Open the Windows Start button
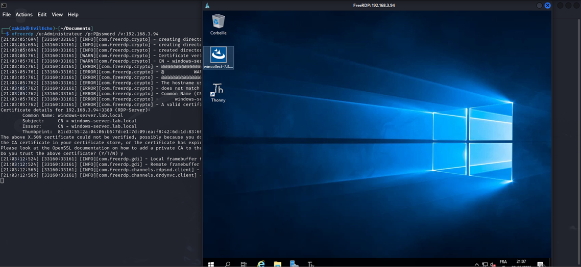Viewport: 581px width, 267px height. 211,264
